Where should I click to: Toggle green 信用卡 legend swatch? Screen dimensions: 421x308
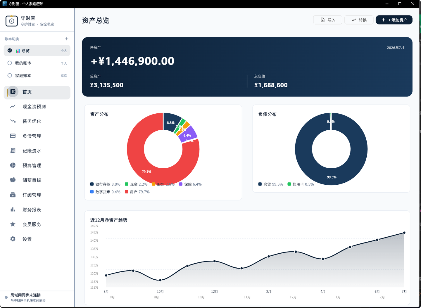(x=289, y=184)
